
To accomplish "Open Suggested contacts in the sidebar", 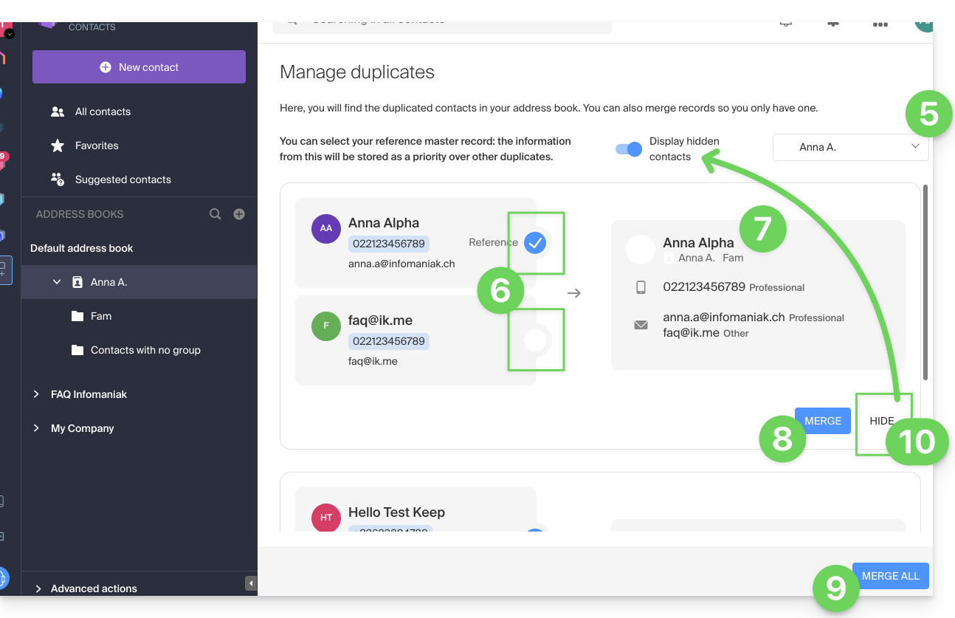I will pos(123,179).
